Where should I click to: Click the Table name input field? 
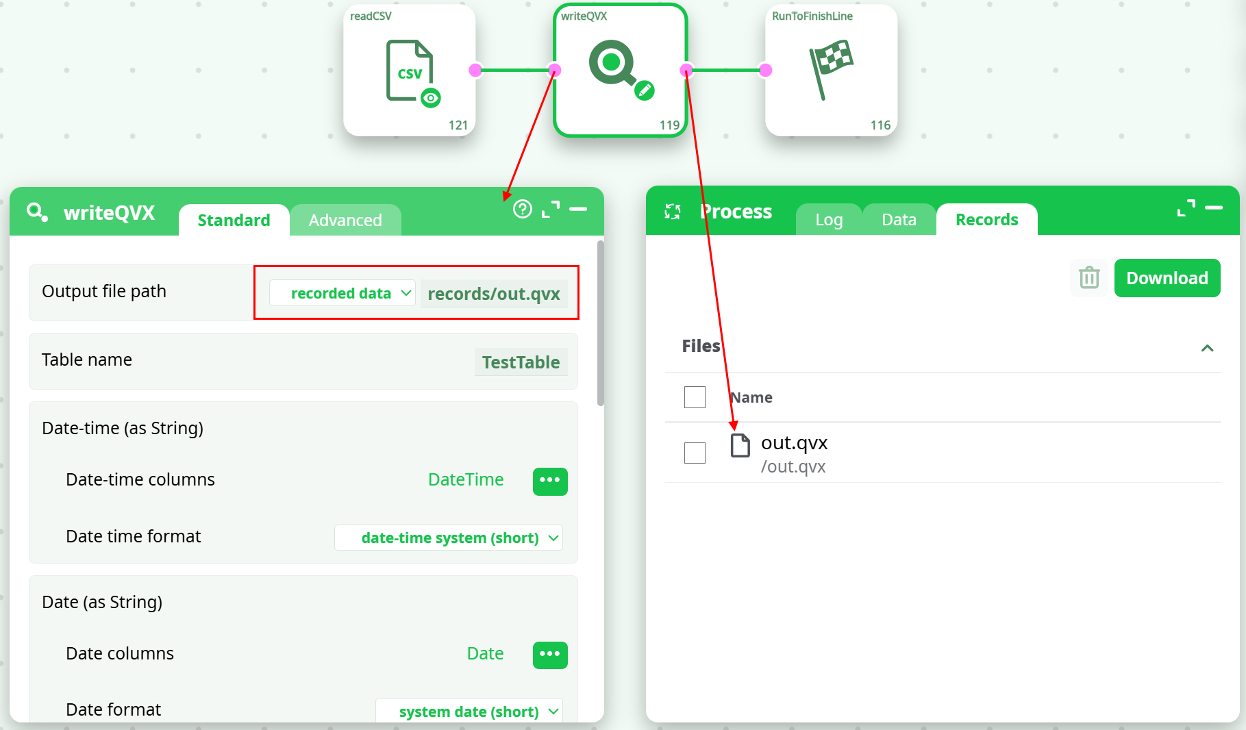click(x=521, y=362)
